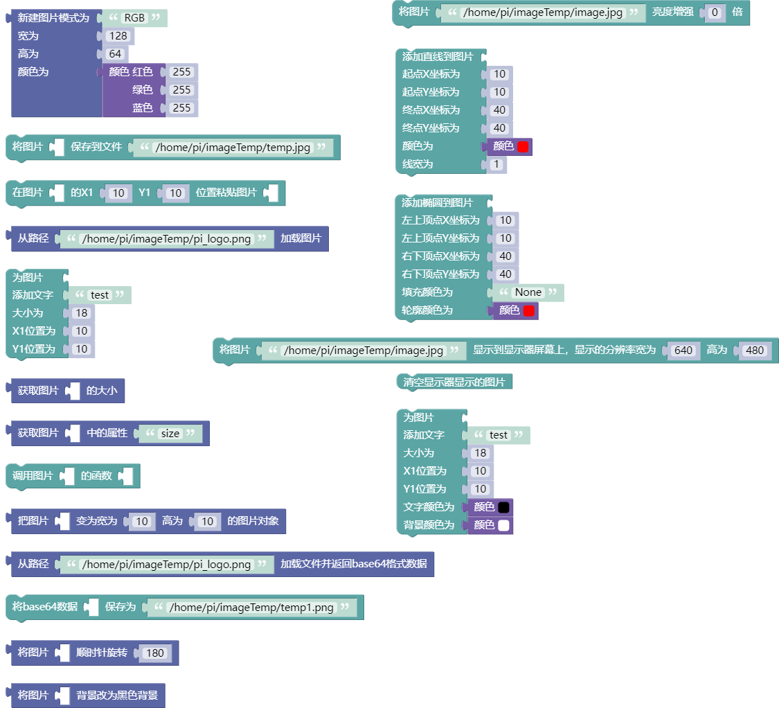779x708 pixels.
Task: Edit the RGB mode text field
Action: [134, 18]
